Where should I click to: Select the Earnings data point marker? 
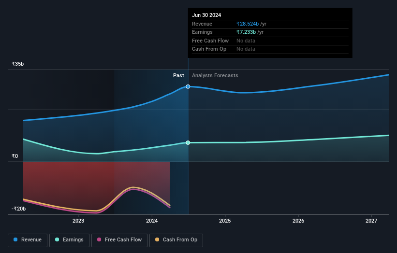click(188, 143)
